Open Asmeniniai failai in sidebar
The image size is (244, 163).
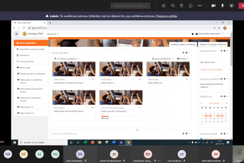(x=31, y=62)
